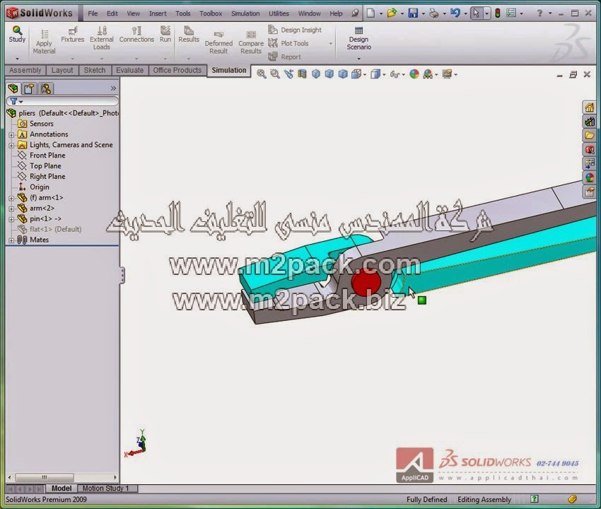Open Design Scenario tool
This screenshot has width=601, height=509.
pyautogui.click(x=358, y=38)
